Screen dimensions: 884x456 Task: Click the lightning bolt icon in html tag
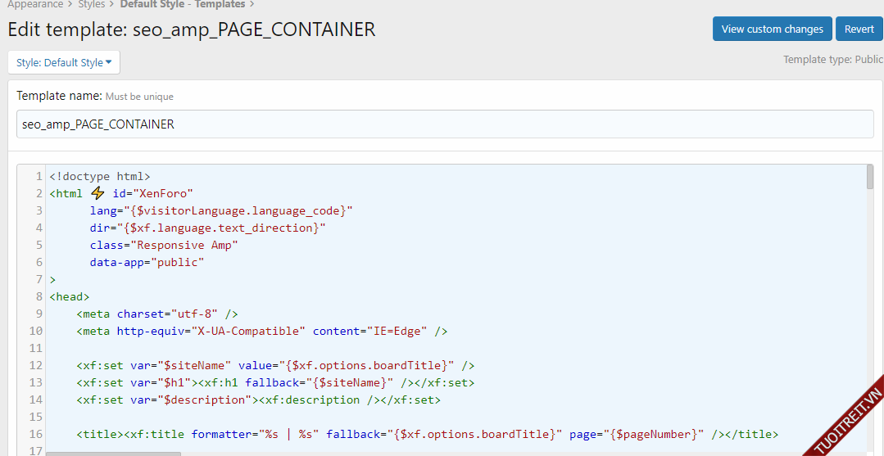click(98, 193)
